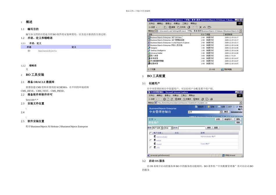Check the bobje user checkbox
The image size is (276, 195).
pyautogui.click(x=151, y=140)
